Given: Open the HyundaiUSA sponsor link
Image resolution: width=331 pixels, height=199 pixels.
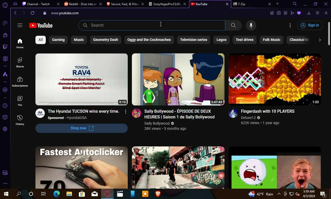Looking at the screenshot, I should click(77, 118).
